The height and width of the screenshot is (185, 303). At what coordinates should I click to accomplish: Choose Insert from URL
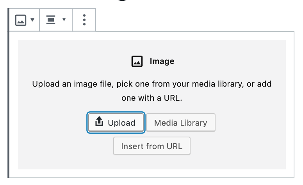(x=151, y=146)
